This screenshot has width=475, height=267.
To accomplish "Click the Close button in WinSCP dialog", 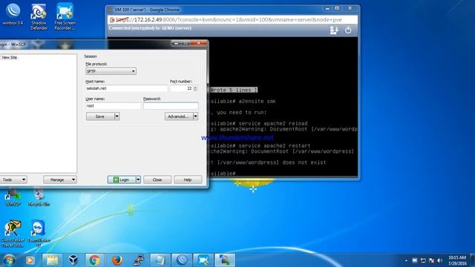I will 157,179.
